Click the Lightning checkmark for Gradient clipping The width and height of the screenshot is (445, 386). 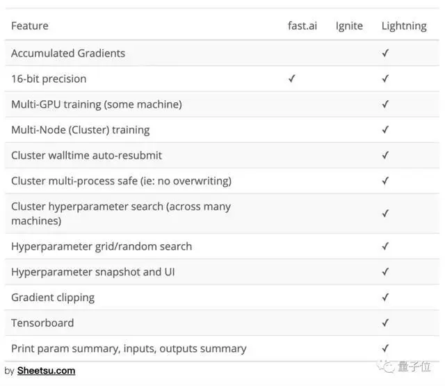click(385, 298)
